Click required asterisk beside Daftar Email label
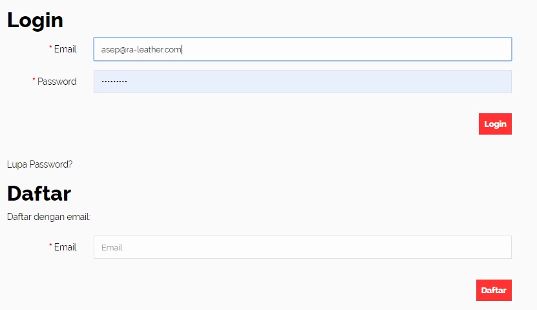The image size is (537, 310). [x=50, y=247]
